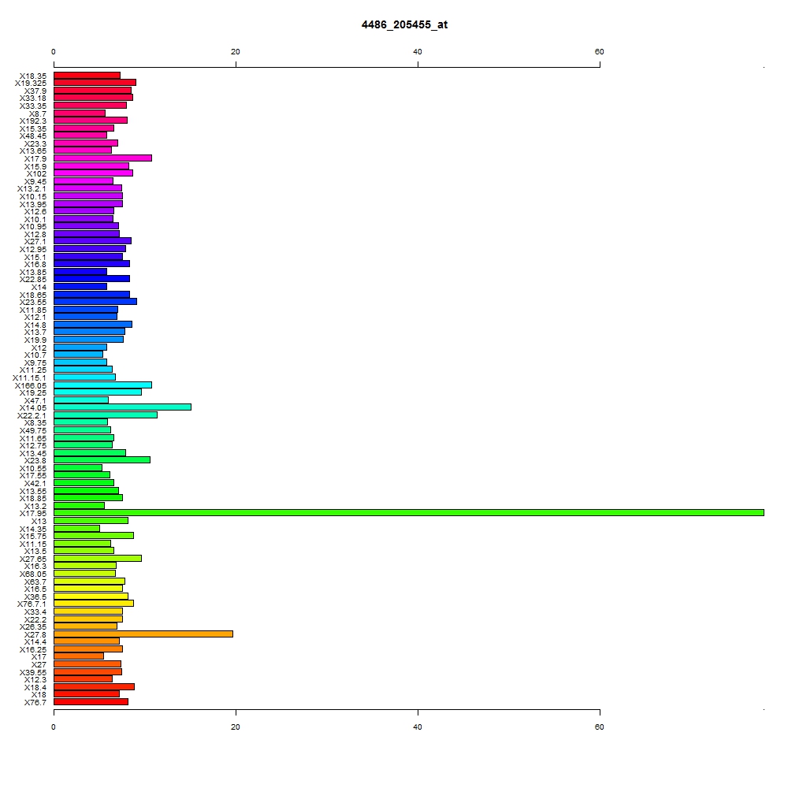
Task: Select the X26.35 row label
Action: [x=32, y=626]
